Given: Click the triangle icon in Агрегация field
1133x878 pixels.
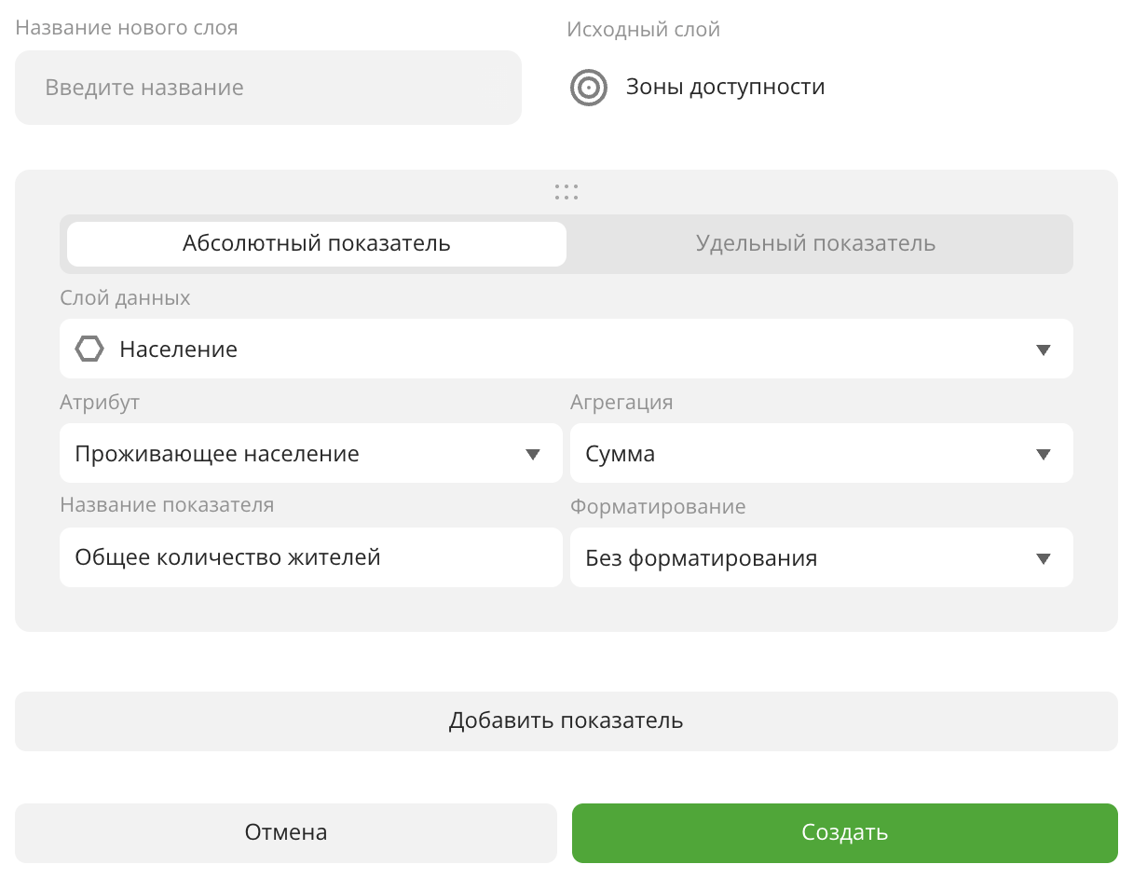Looking at the screenshot, I should click(1043, 455).
